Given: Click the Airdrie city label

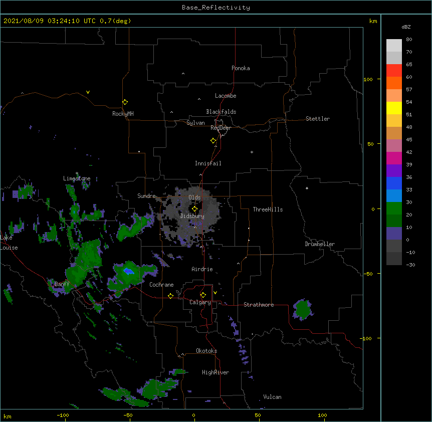Looking at the screenshot, I should (202, 269).
